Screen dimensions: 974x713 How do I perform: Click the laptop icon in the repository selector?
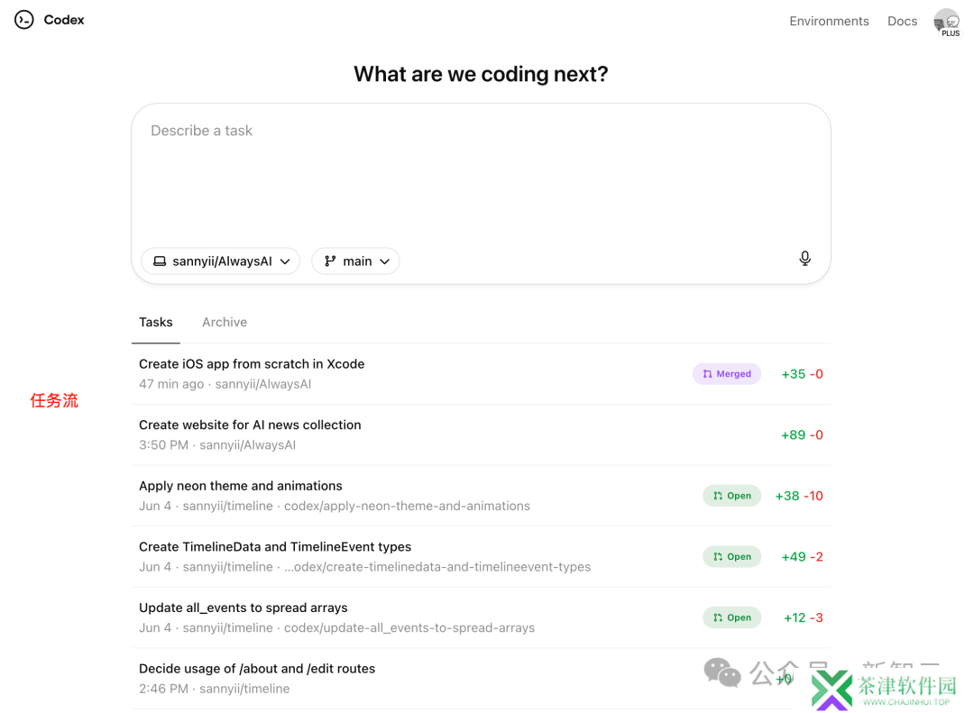tap(160, 261)
